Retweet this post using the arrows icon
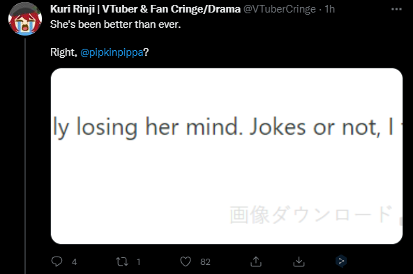Image resolution: width=413 pixels, height=274 pixels. click(x=122, y=261)
